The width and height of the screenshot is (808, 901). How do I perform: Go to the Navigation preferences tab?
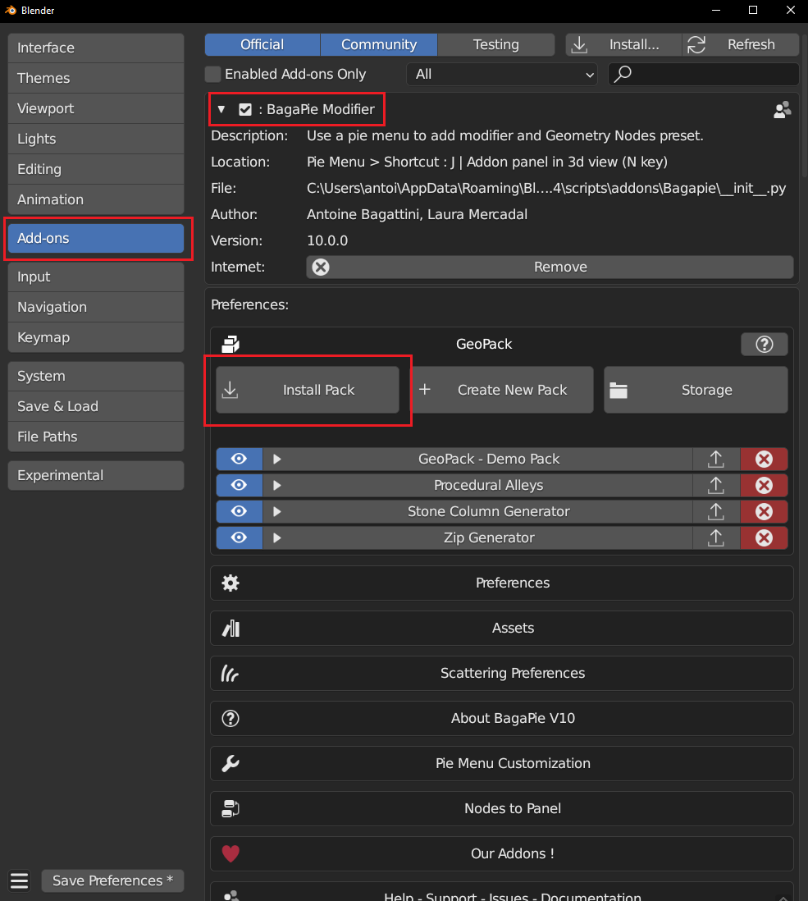96,308
